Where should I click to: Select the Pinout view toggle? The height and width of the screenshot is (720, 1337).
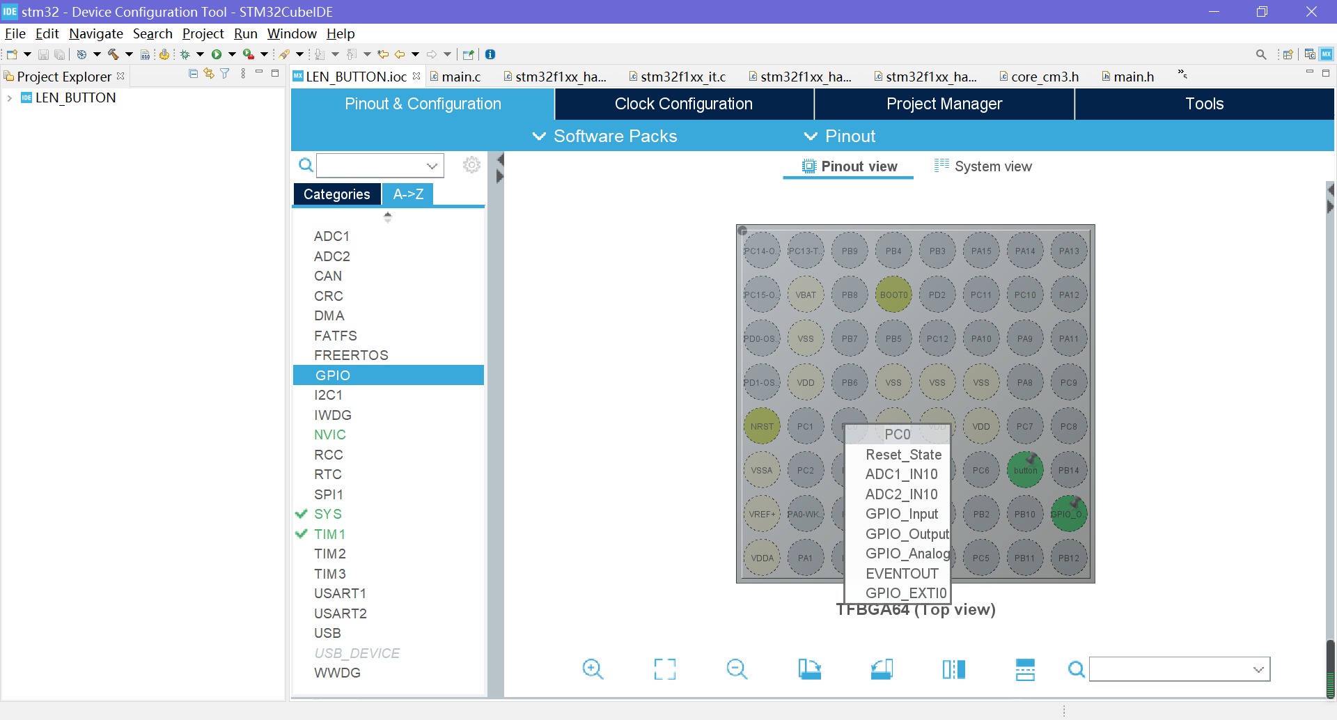849,166
